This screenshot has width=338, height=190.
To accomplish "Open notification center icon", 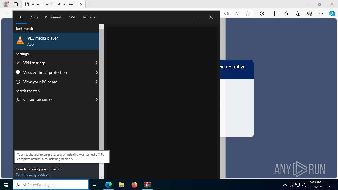I will tap(329, 185).
